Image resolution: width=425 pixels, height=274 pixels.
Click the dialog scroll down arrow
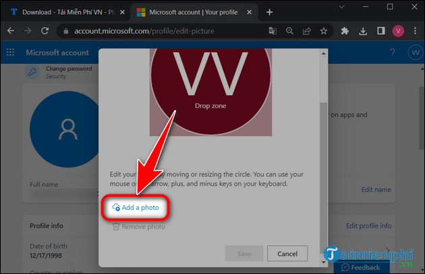coord(323,262)
